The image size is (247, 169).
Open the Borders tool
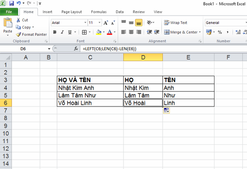tap(84, 32)
